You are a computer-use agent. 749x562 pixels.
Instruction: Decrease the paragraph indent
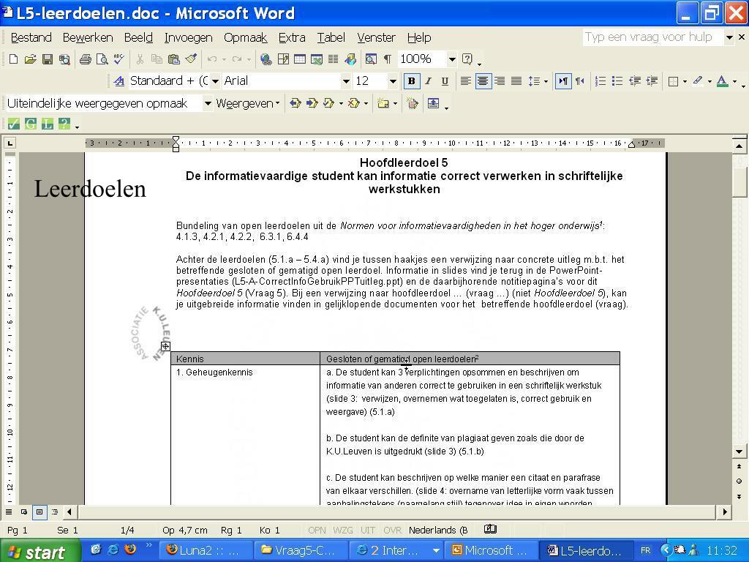coord(635,81)
